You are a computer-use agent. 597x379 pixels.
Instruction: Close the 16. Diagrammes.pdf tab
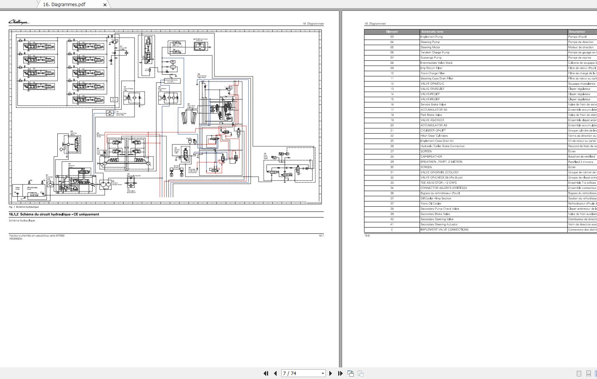click(105, 5)
